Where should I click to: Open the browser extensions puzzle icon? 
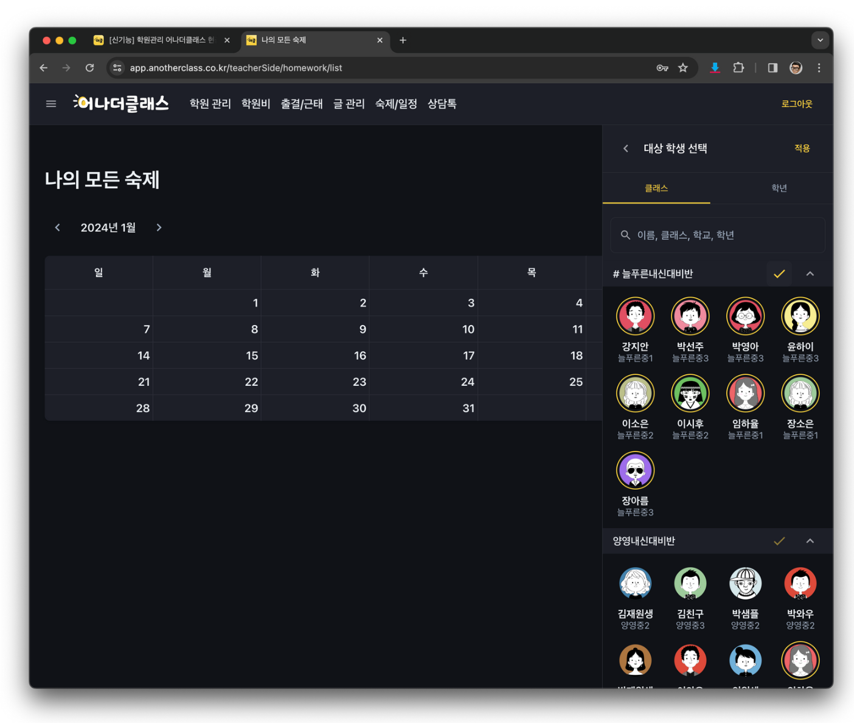pyautogui.click(x=738, y=68)
